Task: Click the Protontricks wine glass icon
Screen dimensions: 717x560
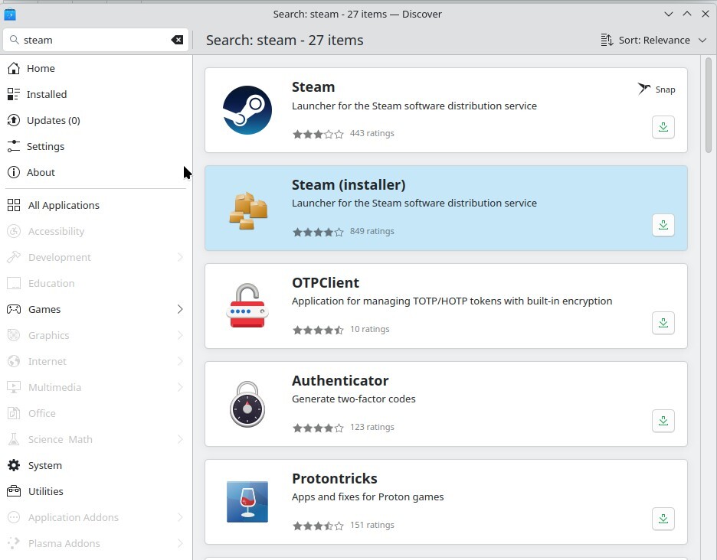Action: click(247, 502)
